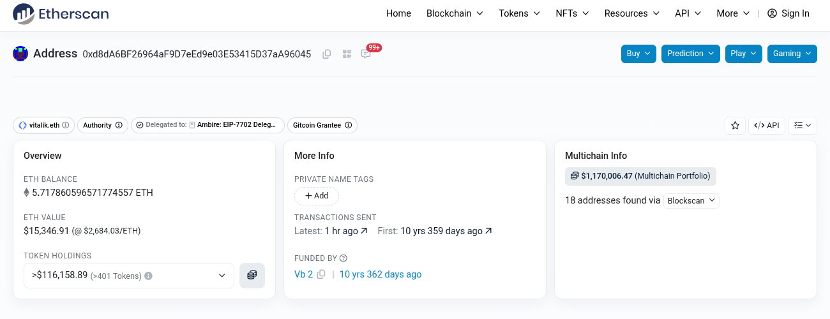Viewport: 830px width, 319px height.
Task: Copy the address to clipboard
Action: point(327,54)
